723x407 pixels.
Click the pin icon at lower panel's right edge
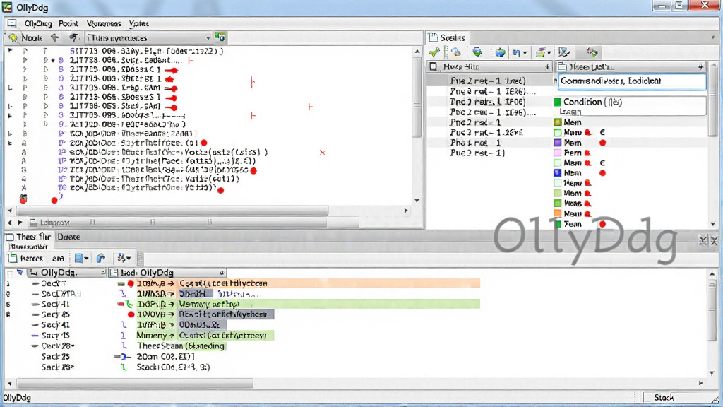(x=703, y=240)
